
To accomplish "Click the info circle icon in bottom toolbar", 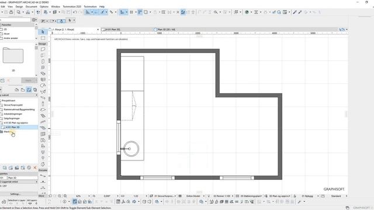I will pos(65,202).
